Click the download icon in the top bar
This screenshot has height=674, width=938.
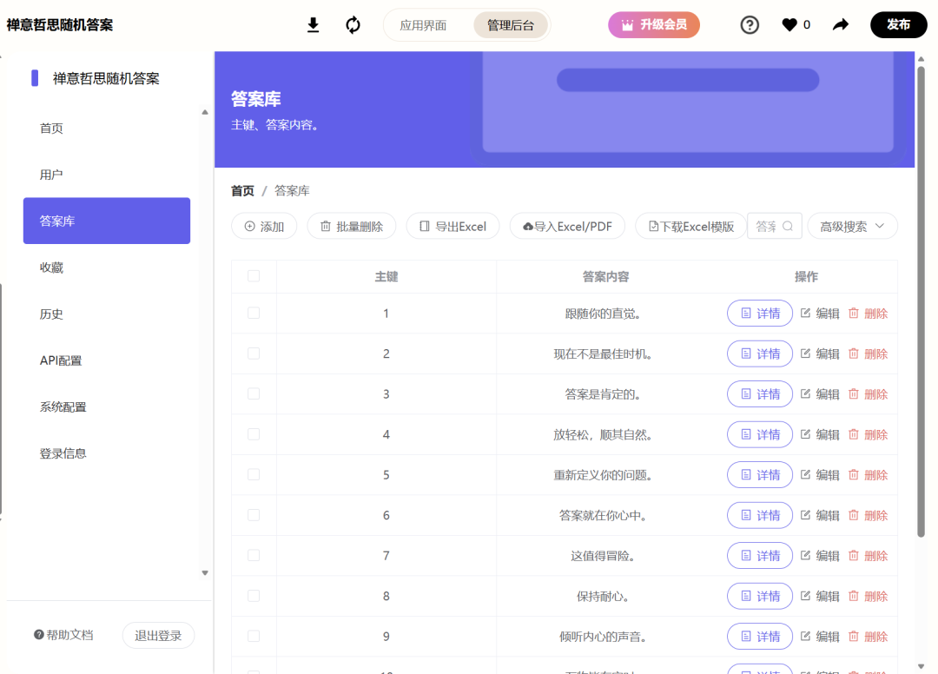pos(313,25)
